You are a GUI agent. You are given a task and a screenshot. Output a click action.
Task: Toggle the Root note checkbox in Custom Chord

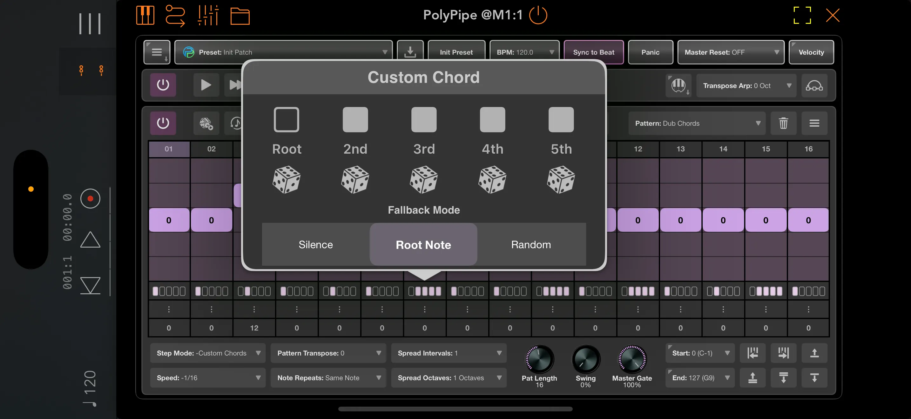pyautogui.click(x=287, y=119)
